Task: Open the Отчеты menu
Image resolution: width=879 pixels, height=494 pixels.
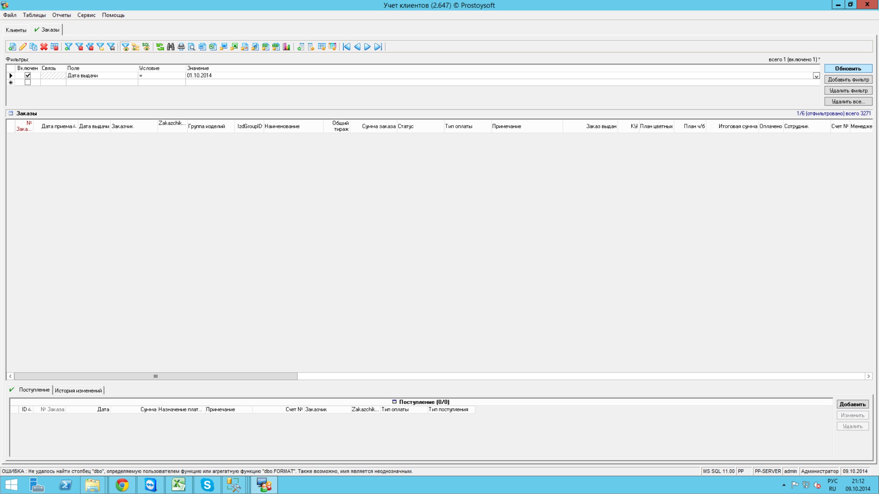Action: [x=61, y=15]
